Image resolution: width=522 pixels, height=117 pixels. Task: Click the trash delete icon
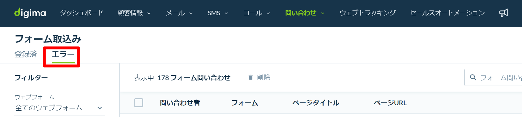[250, 77]
